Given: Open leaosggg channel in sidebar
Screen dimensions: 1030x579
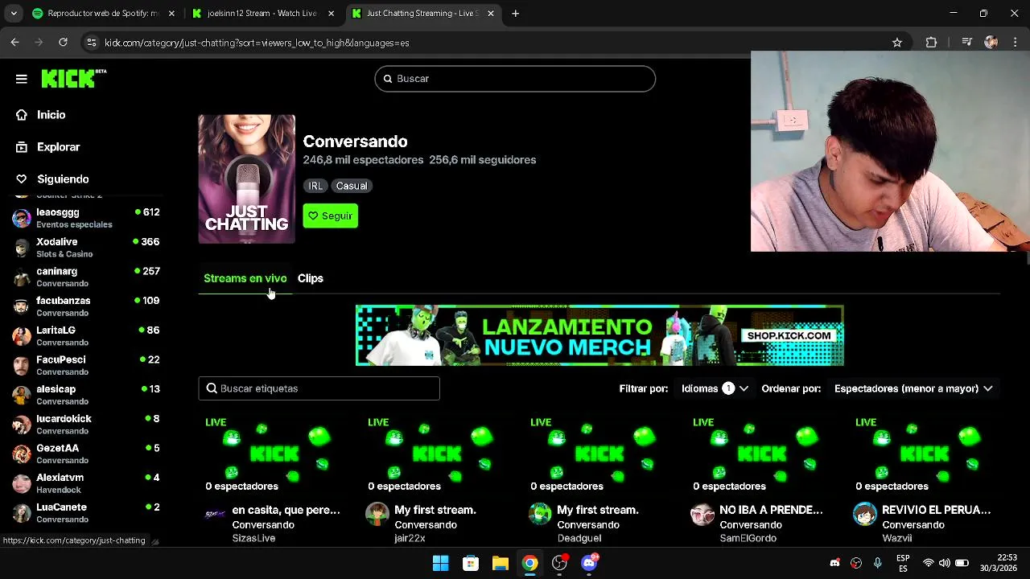Looking at the screenshot, I should coord(87,218).
